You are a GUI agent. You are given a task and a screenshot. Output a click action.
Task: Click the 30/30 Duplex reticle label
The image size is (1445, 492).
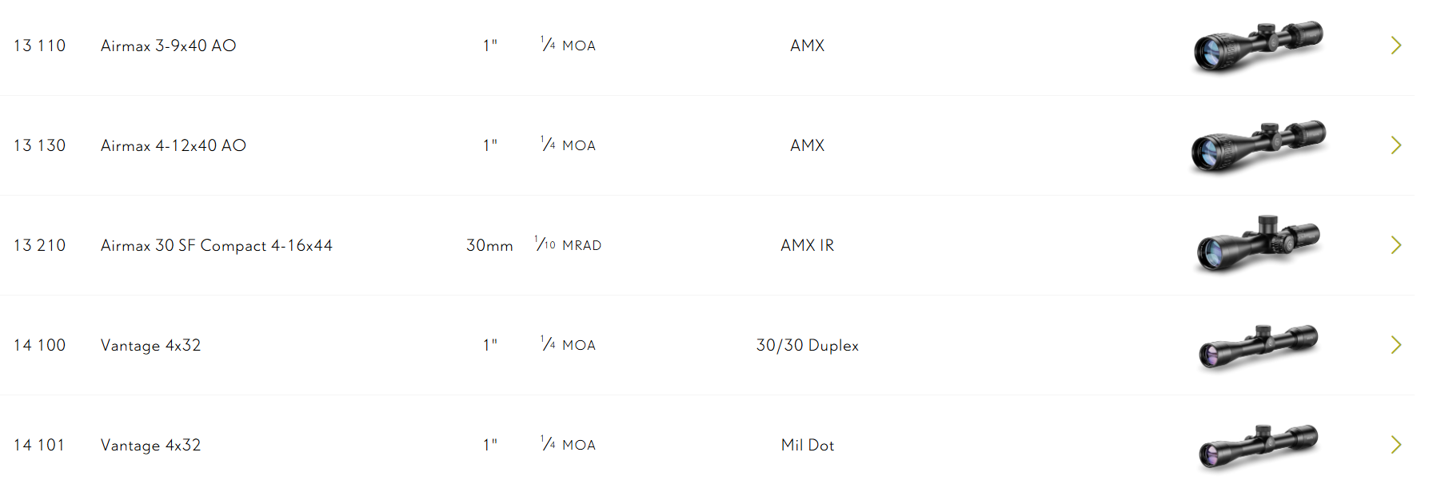808,346
